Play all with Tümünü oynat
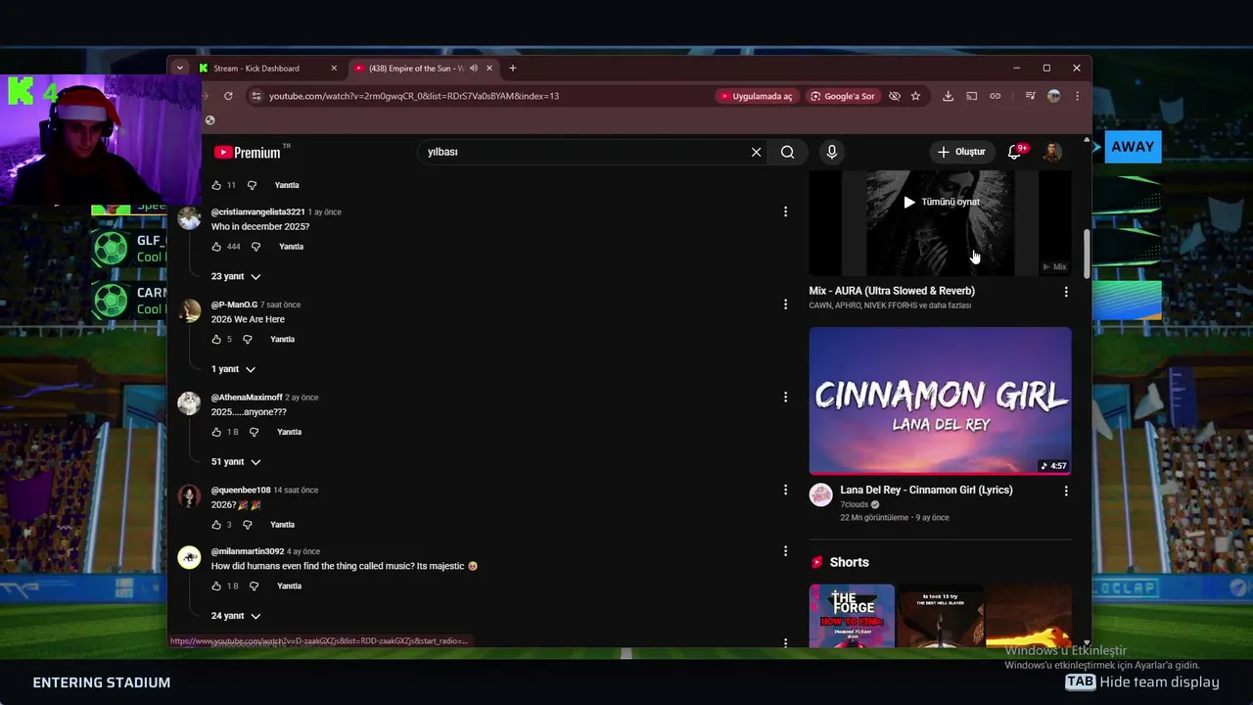The image size is (1253, 705). pyautogui.click(x=941, y=202)
